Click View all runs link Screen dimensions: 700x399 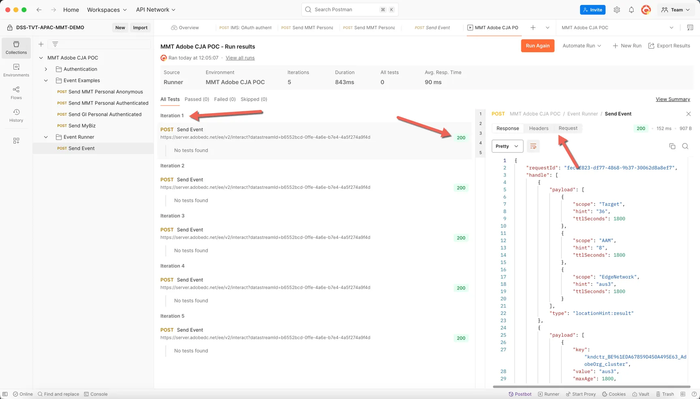240,58
